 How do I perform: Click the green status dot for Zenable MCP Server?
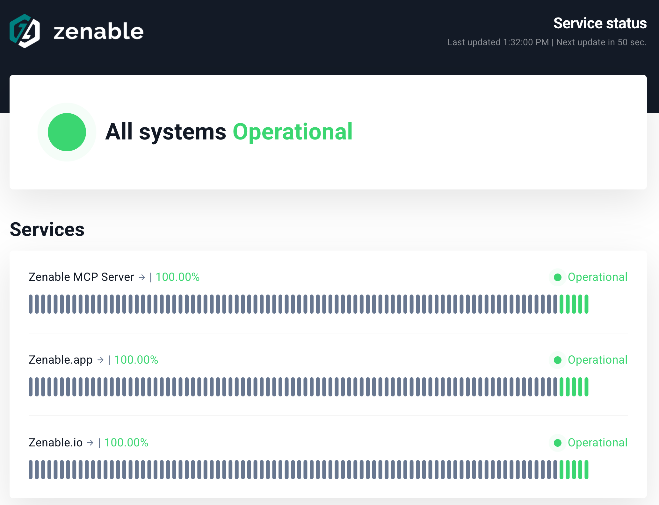pos(558,277)
